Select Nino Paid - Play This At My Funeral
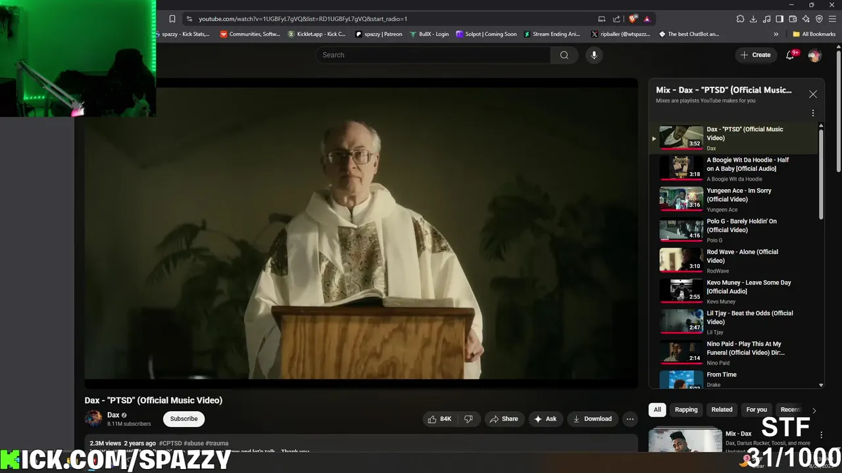This screenshot has width=842, height=473. pos(733,353)
